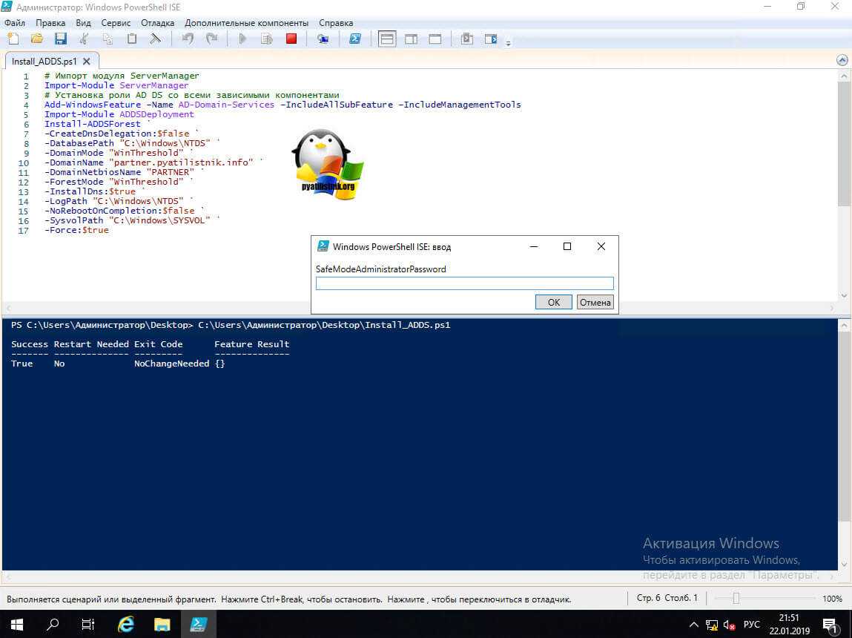The height and width of the screenshot is (638, 852).
Task: Click the zoom slider in status bar
Action: coord(736,599)
